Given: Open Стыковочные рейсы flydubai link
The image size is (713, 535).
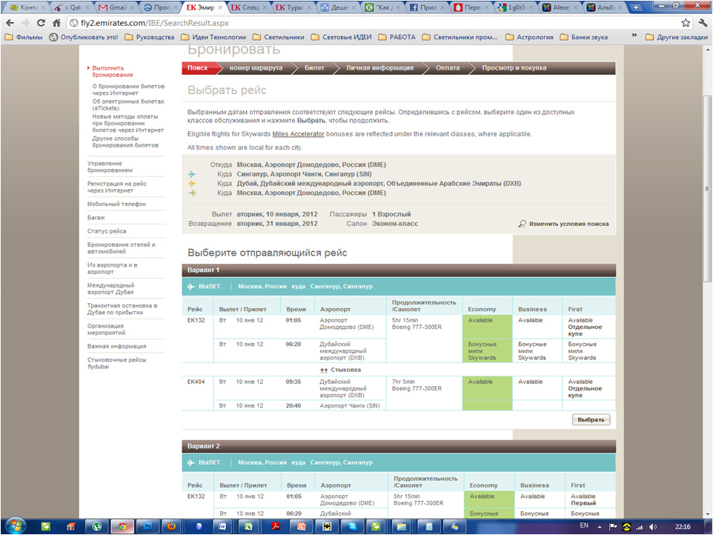Looking at the screenshot, I should tap(117, 363).
